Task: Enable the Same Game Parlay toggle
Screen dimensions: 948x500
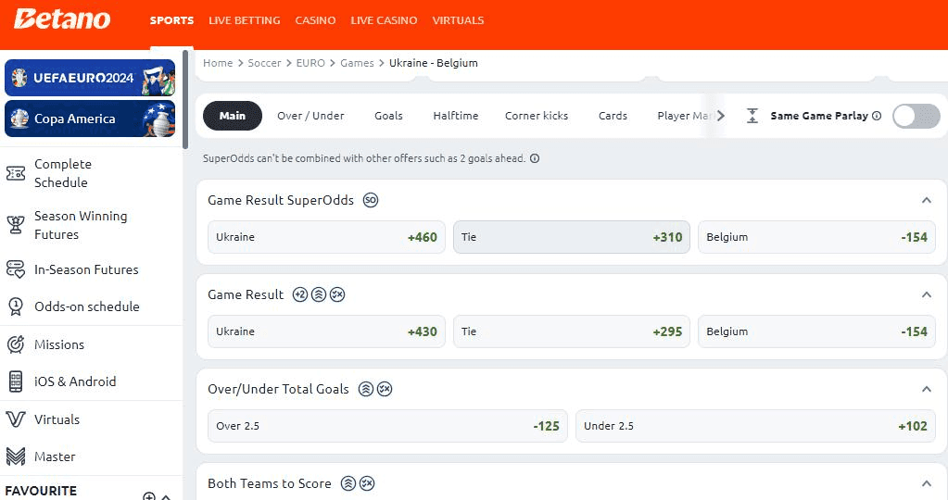Action: tap(916, 116)
